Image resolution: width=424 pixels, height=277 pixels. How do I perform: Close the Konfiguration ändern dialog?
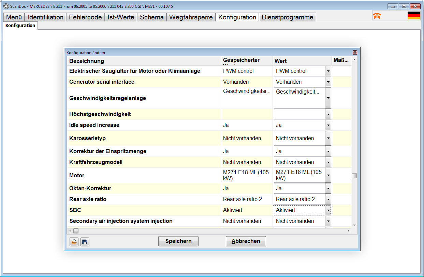tap(355, 52)
